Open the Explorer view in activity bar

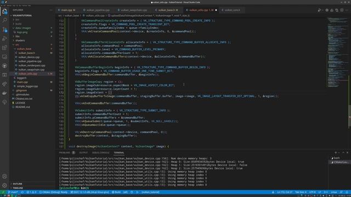pyautogui.click(x=4, y=11)
